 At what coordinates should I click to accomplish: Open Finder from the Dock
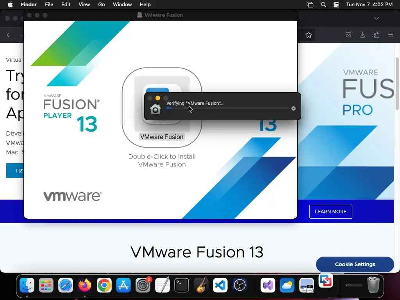pos(27,285)
